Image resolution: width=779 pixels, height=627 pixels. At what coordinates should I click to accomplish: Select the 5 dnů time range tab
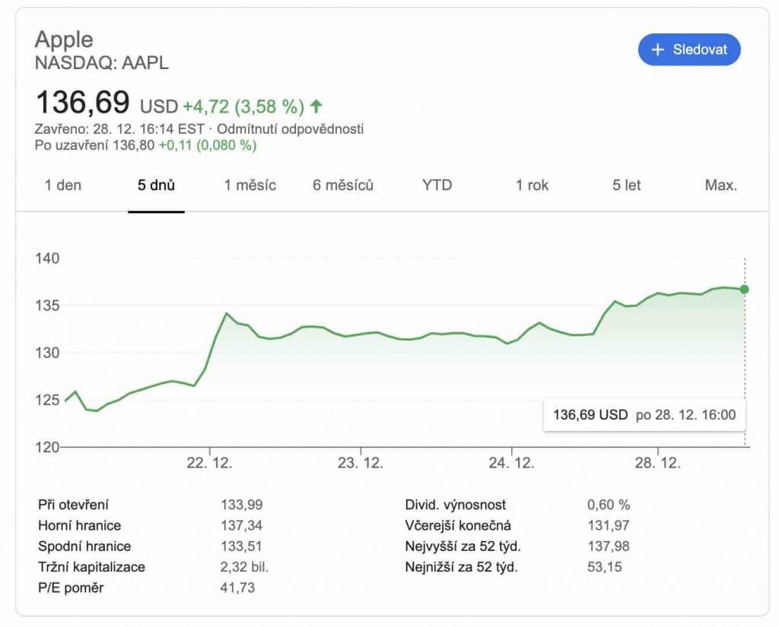pos(156,185)
